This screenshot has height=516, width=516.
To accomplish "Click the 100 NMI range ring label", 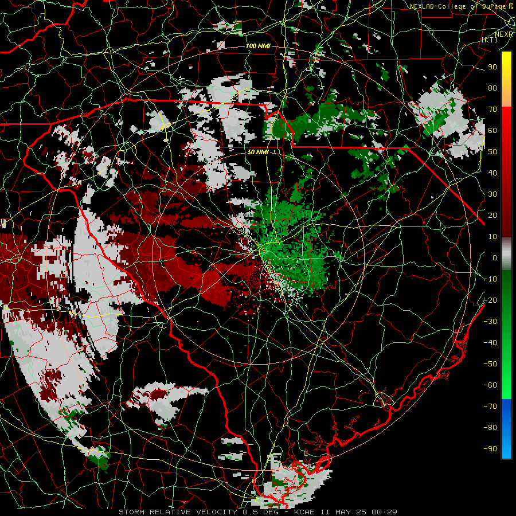I will pos(259,46).
